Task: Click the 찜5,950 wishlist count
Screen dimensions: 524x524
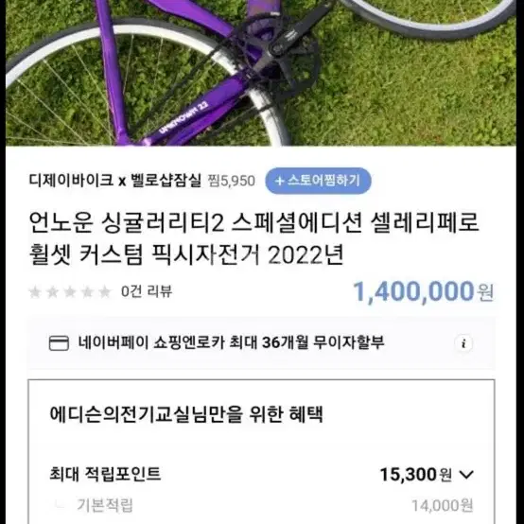Action: [232, 181]
